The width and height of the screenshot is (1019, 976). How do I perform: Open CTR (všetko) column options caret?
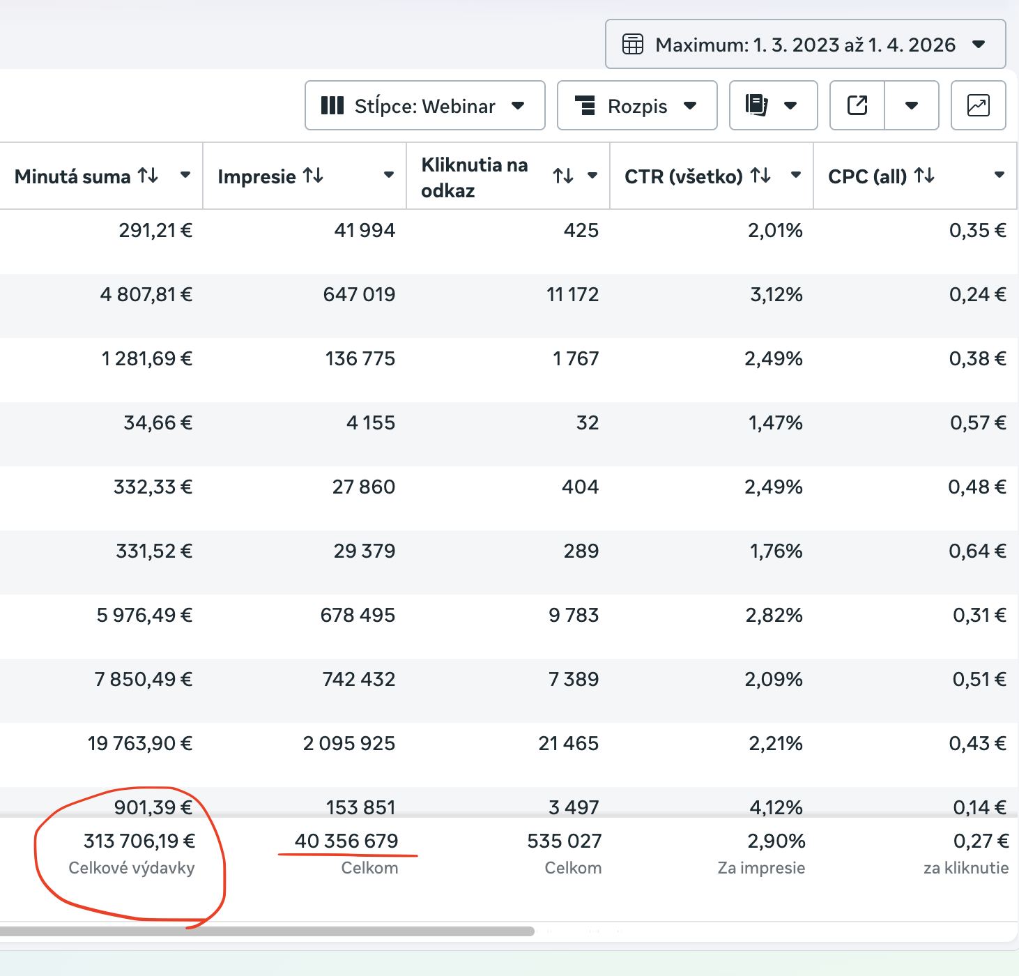click(796, 176)
